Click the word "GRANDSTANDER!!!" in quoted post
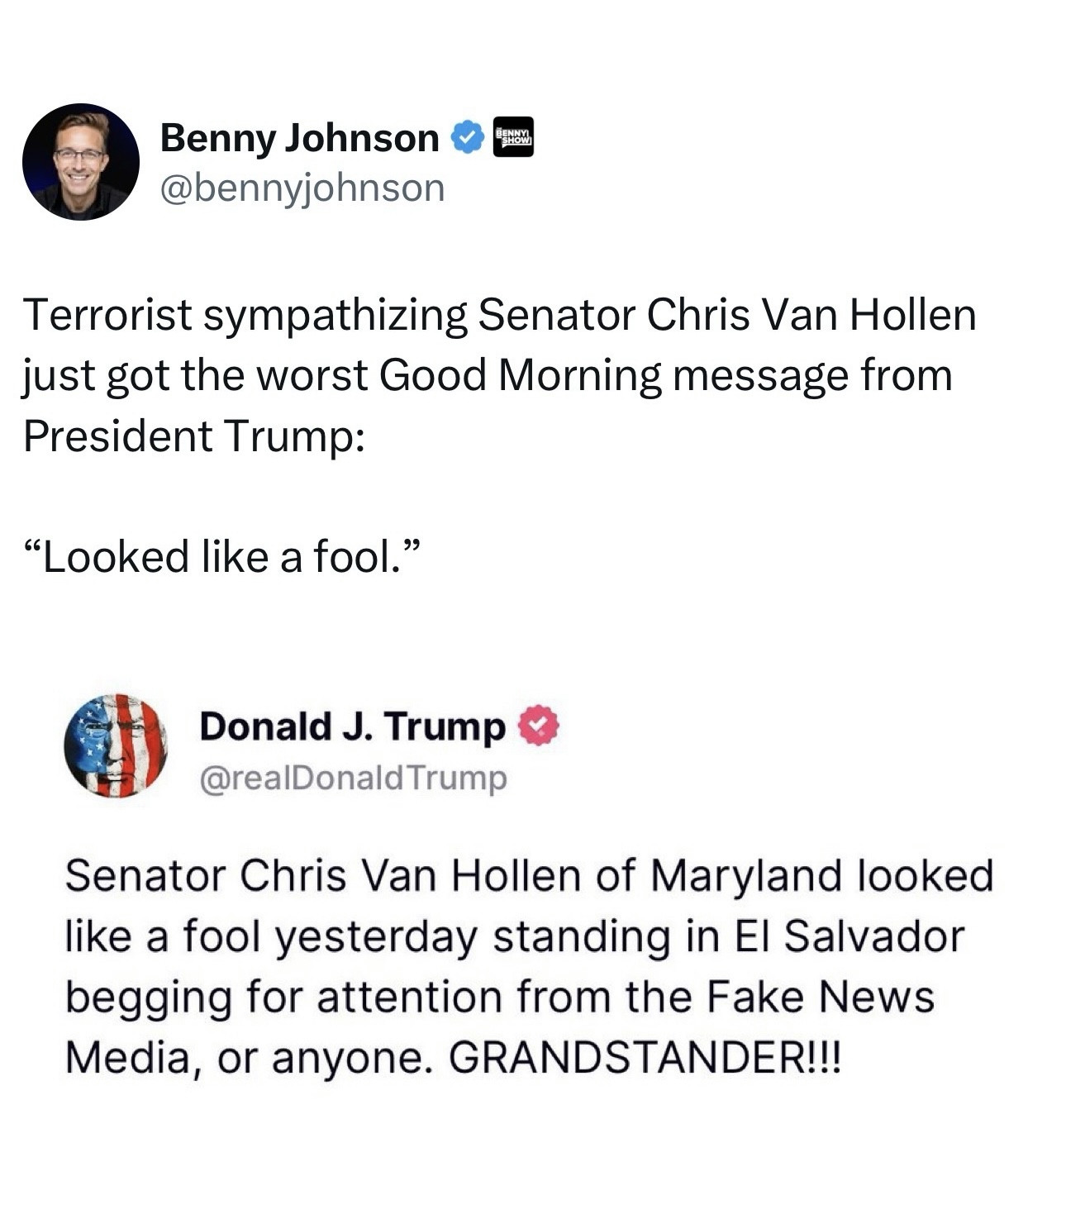Screen dimensions: 1066x1219 coord(645,1056)
